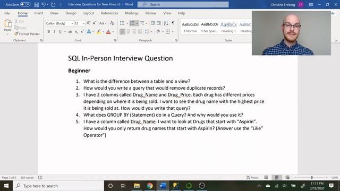Redo the last action

click(x=53, y=5)
